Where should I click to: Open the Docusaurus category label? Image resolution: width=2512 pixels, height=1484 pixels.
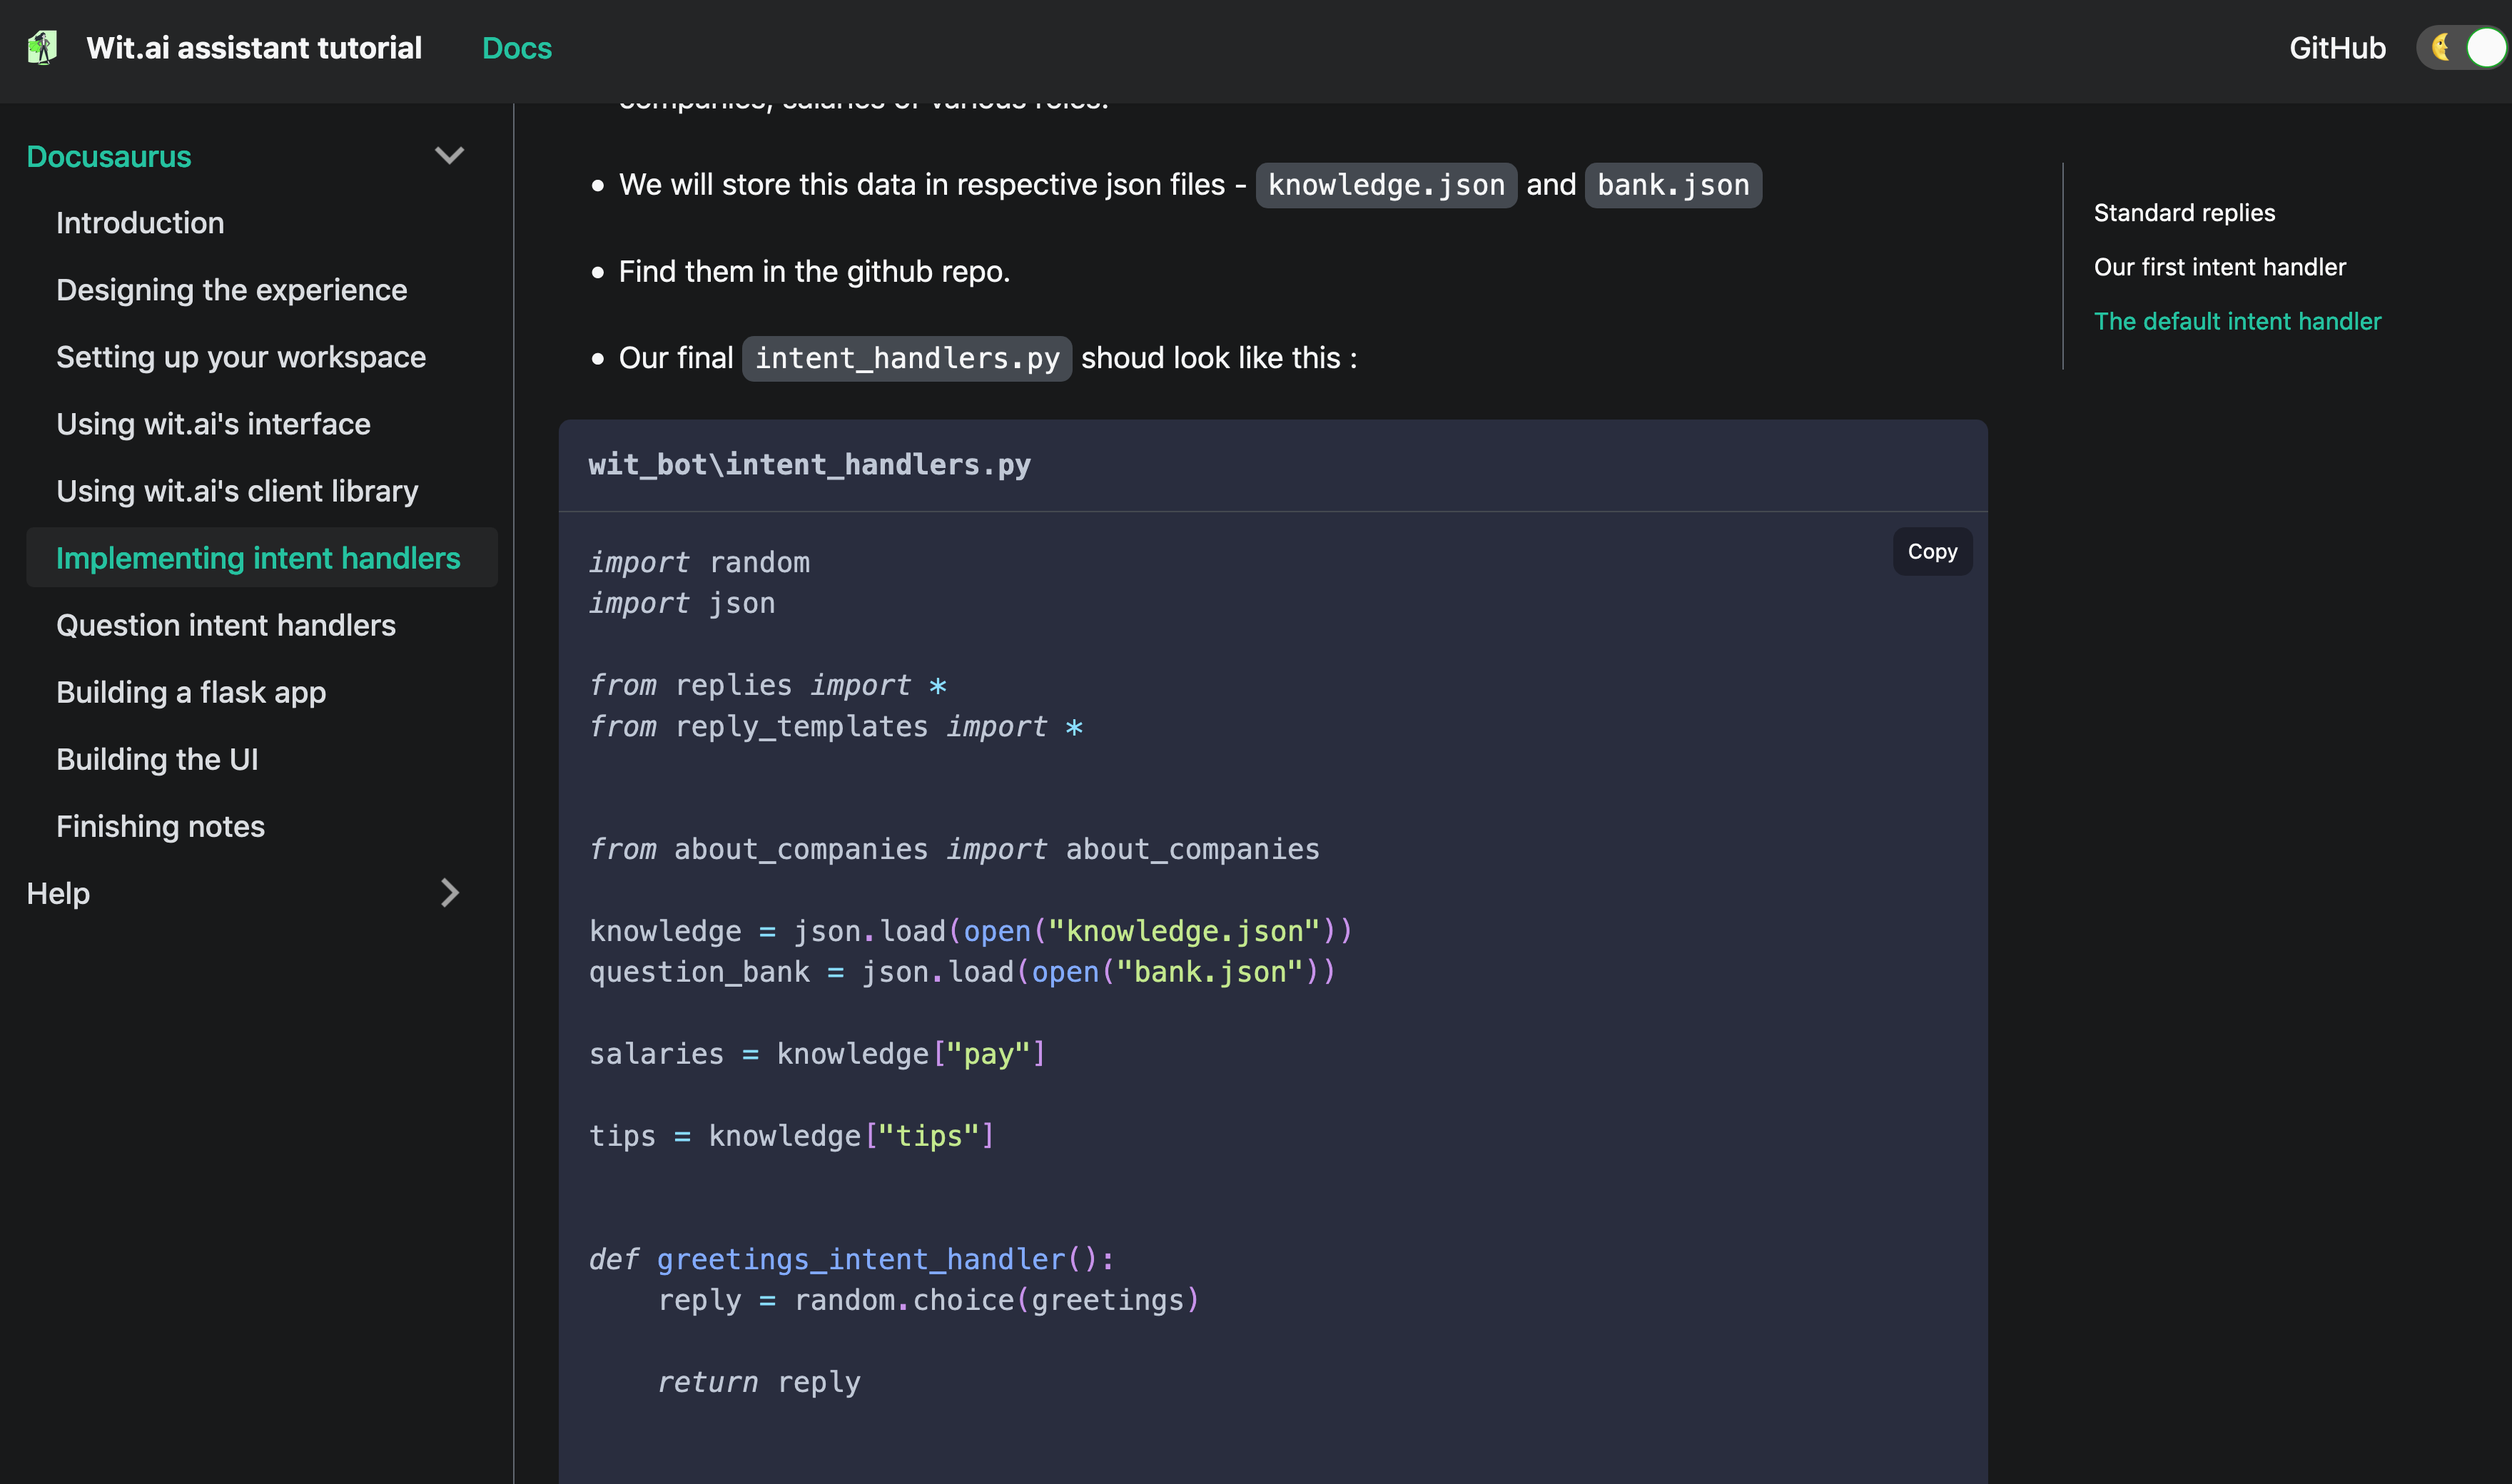pyautogui.click(x=109, y=157)
